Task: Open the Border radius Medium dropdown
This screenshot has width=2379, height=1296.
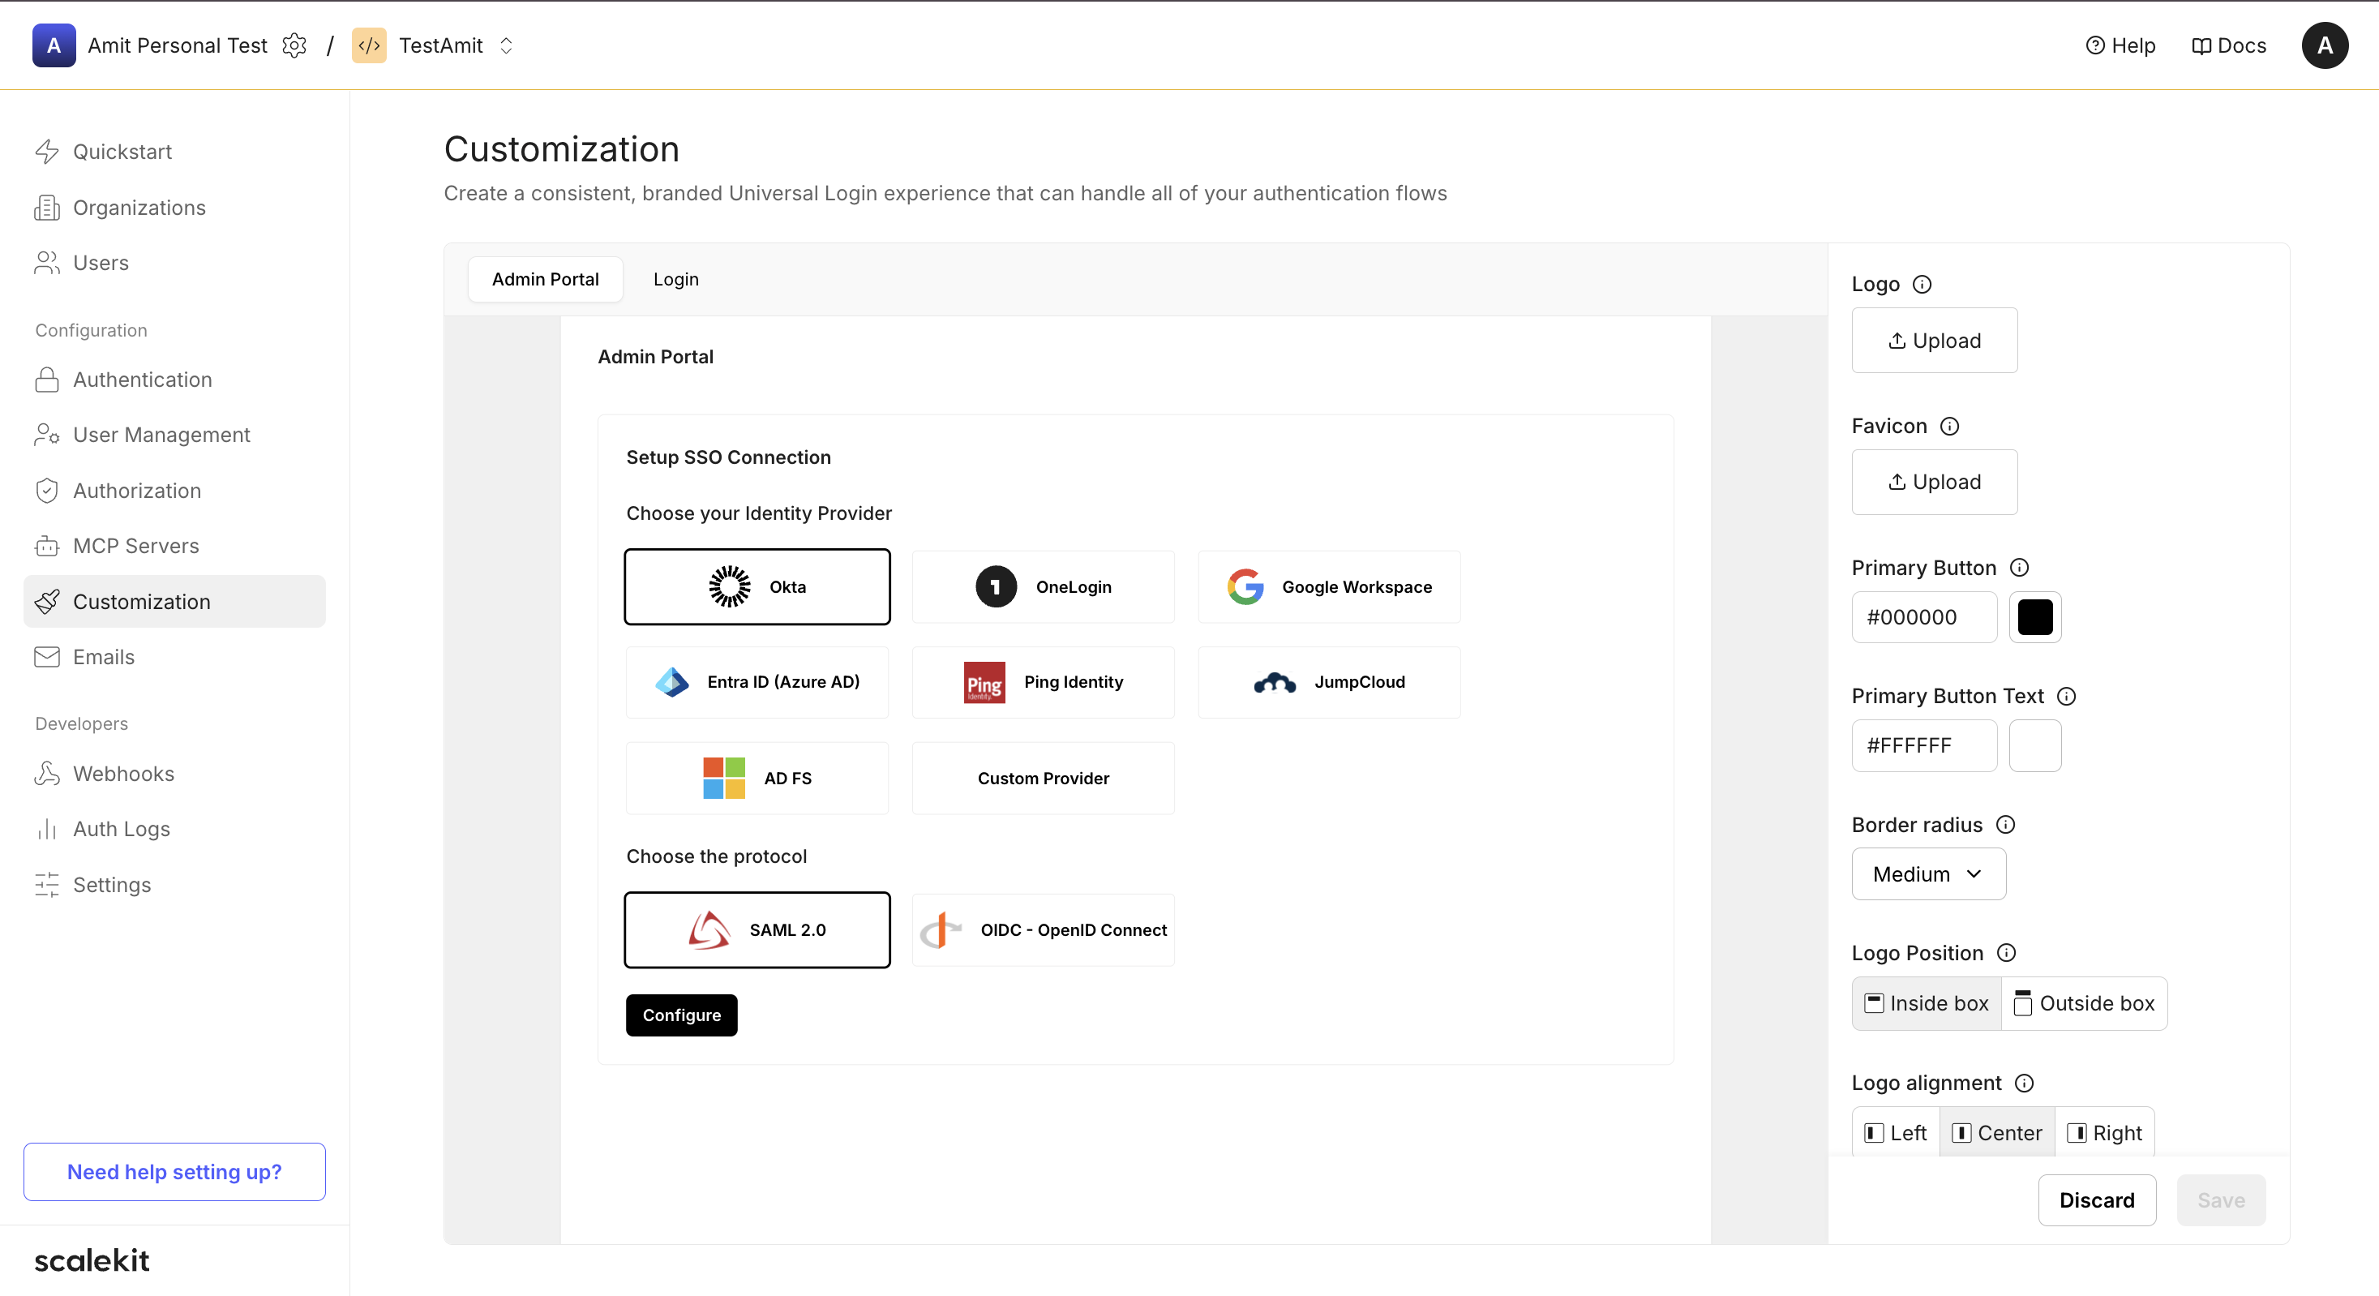Action: click(1928, 873)
